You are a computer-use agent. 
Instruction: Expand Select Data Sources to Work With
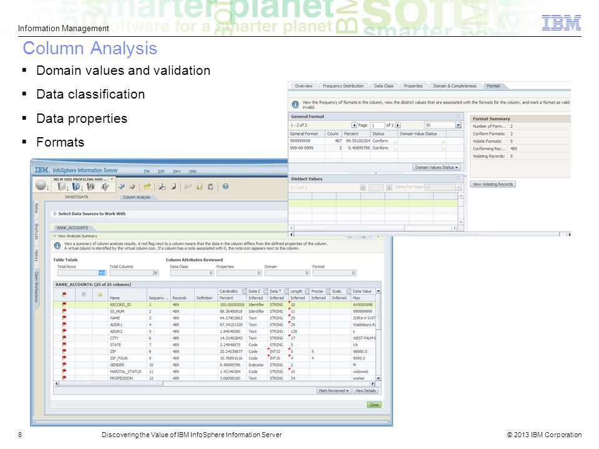click(55, 213)
